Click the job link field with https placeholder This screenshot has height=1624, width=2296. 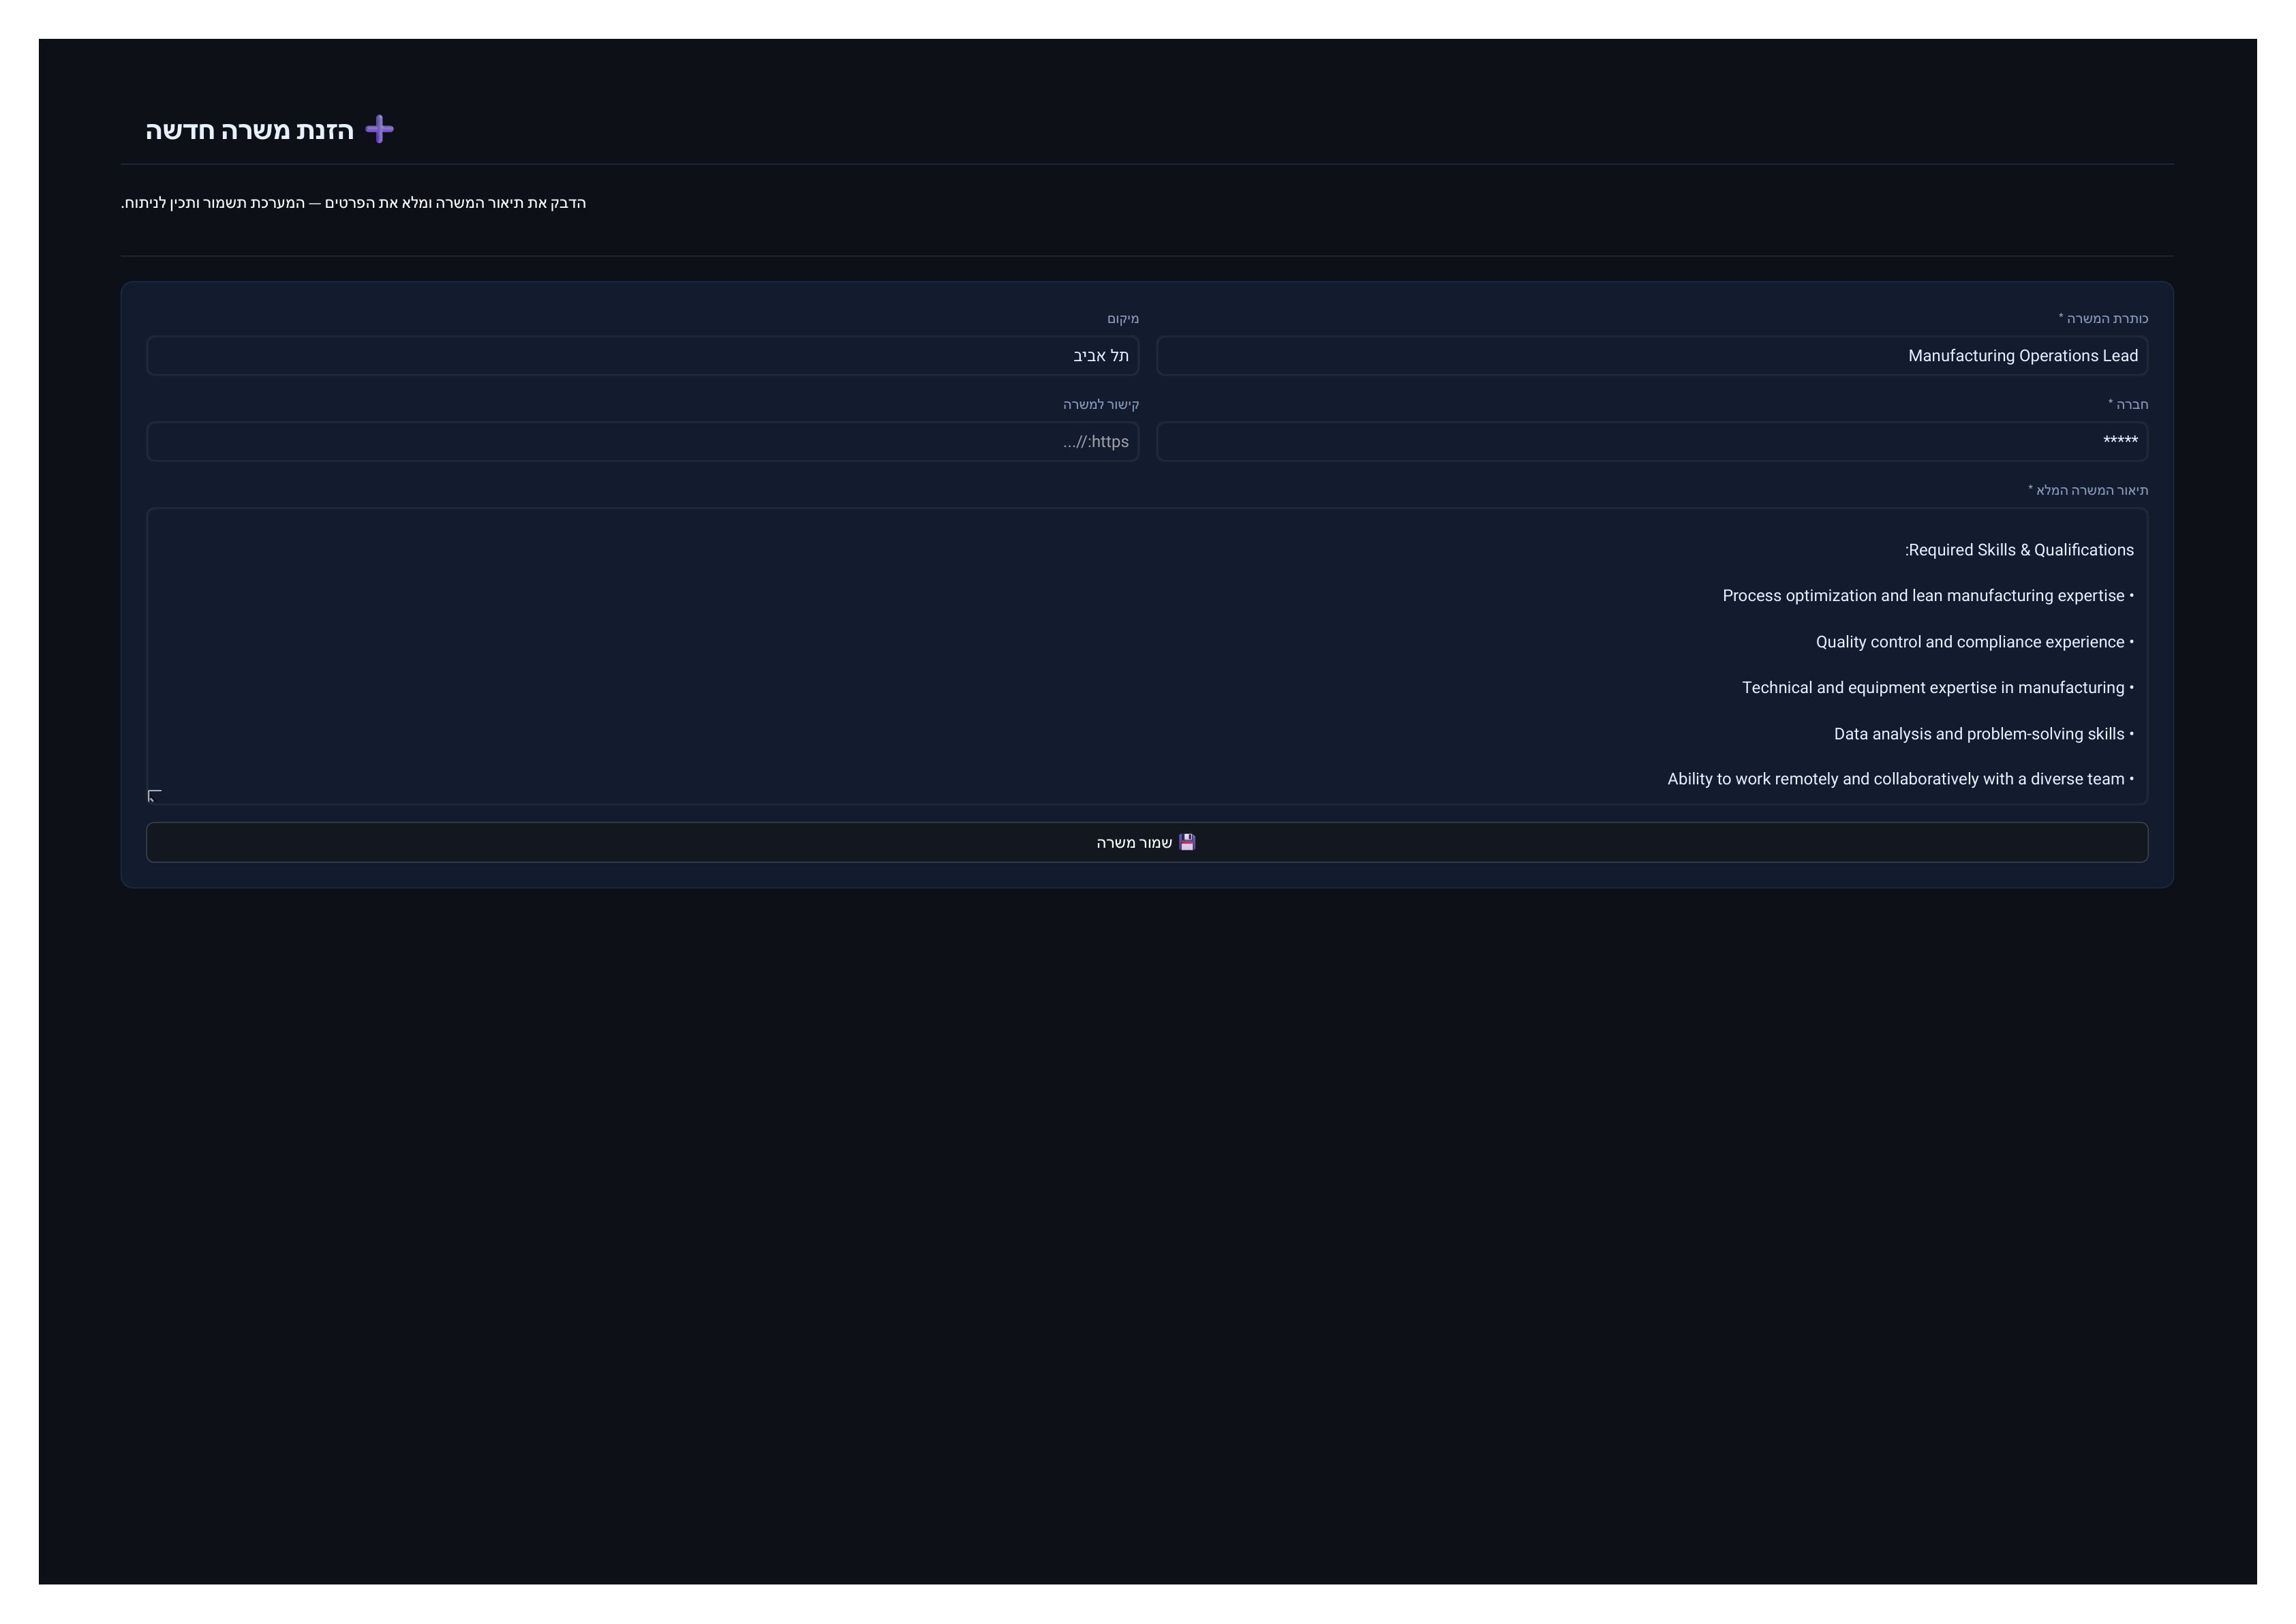pyautogui.click(x=643, y=442)
